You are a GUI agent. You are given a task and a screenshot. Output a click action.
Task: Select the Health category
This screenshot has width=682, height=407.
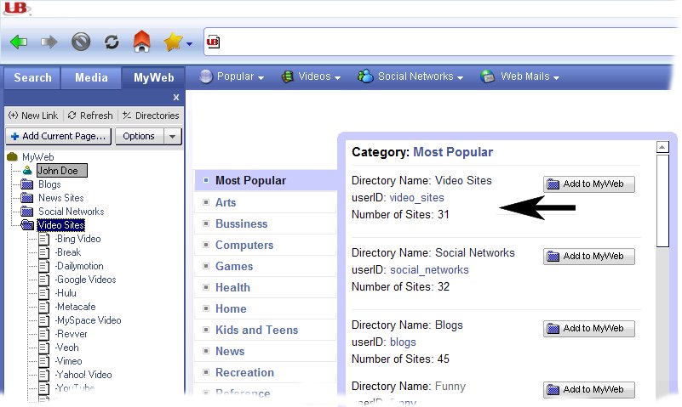click(266, 288)
